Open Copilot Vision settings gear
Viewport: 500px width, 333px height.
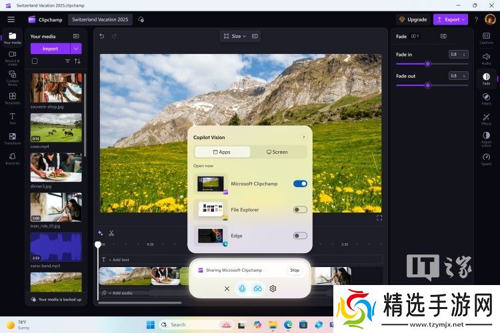[x=273, y=288]
